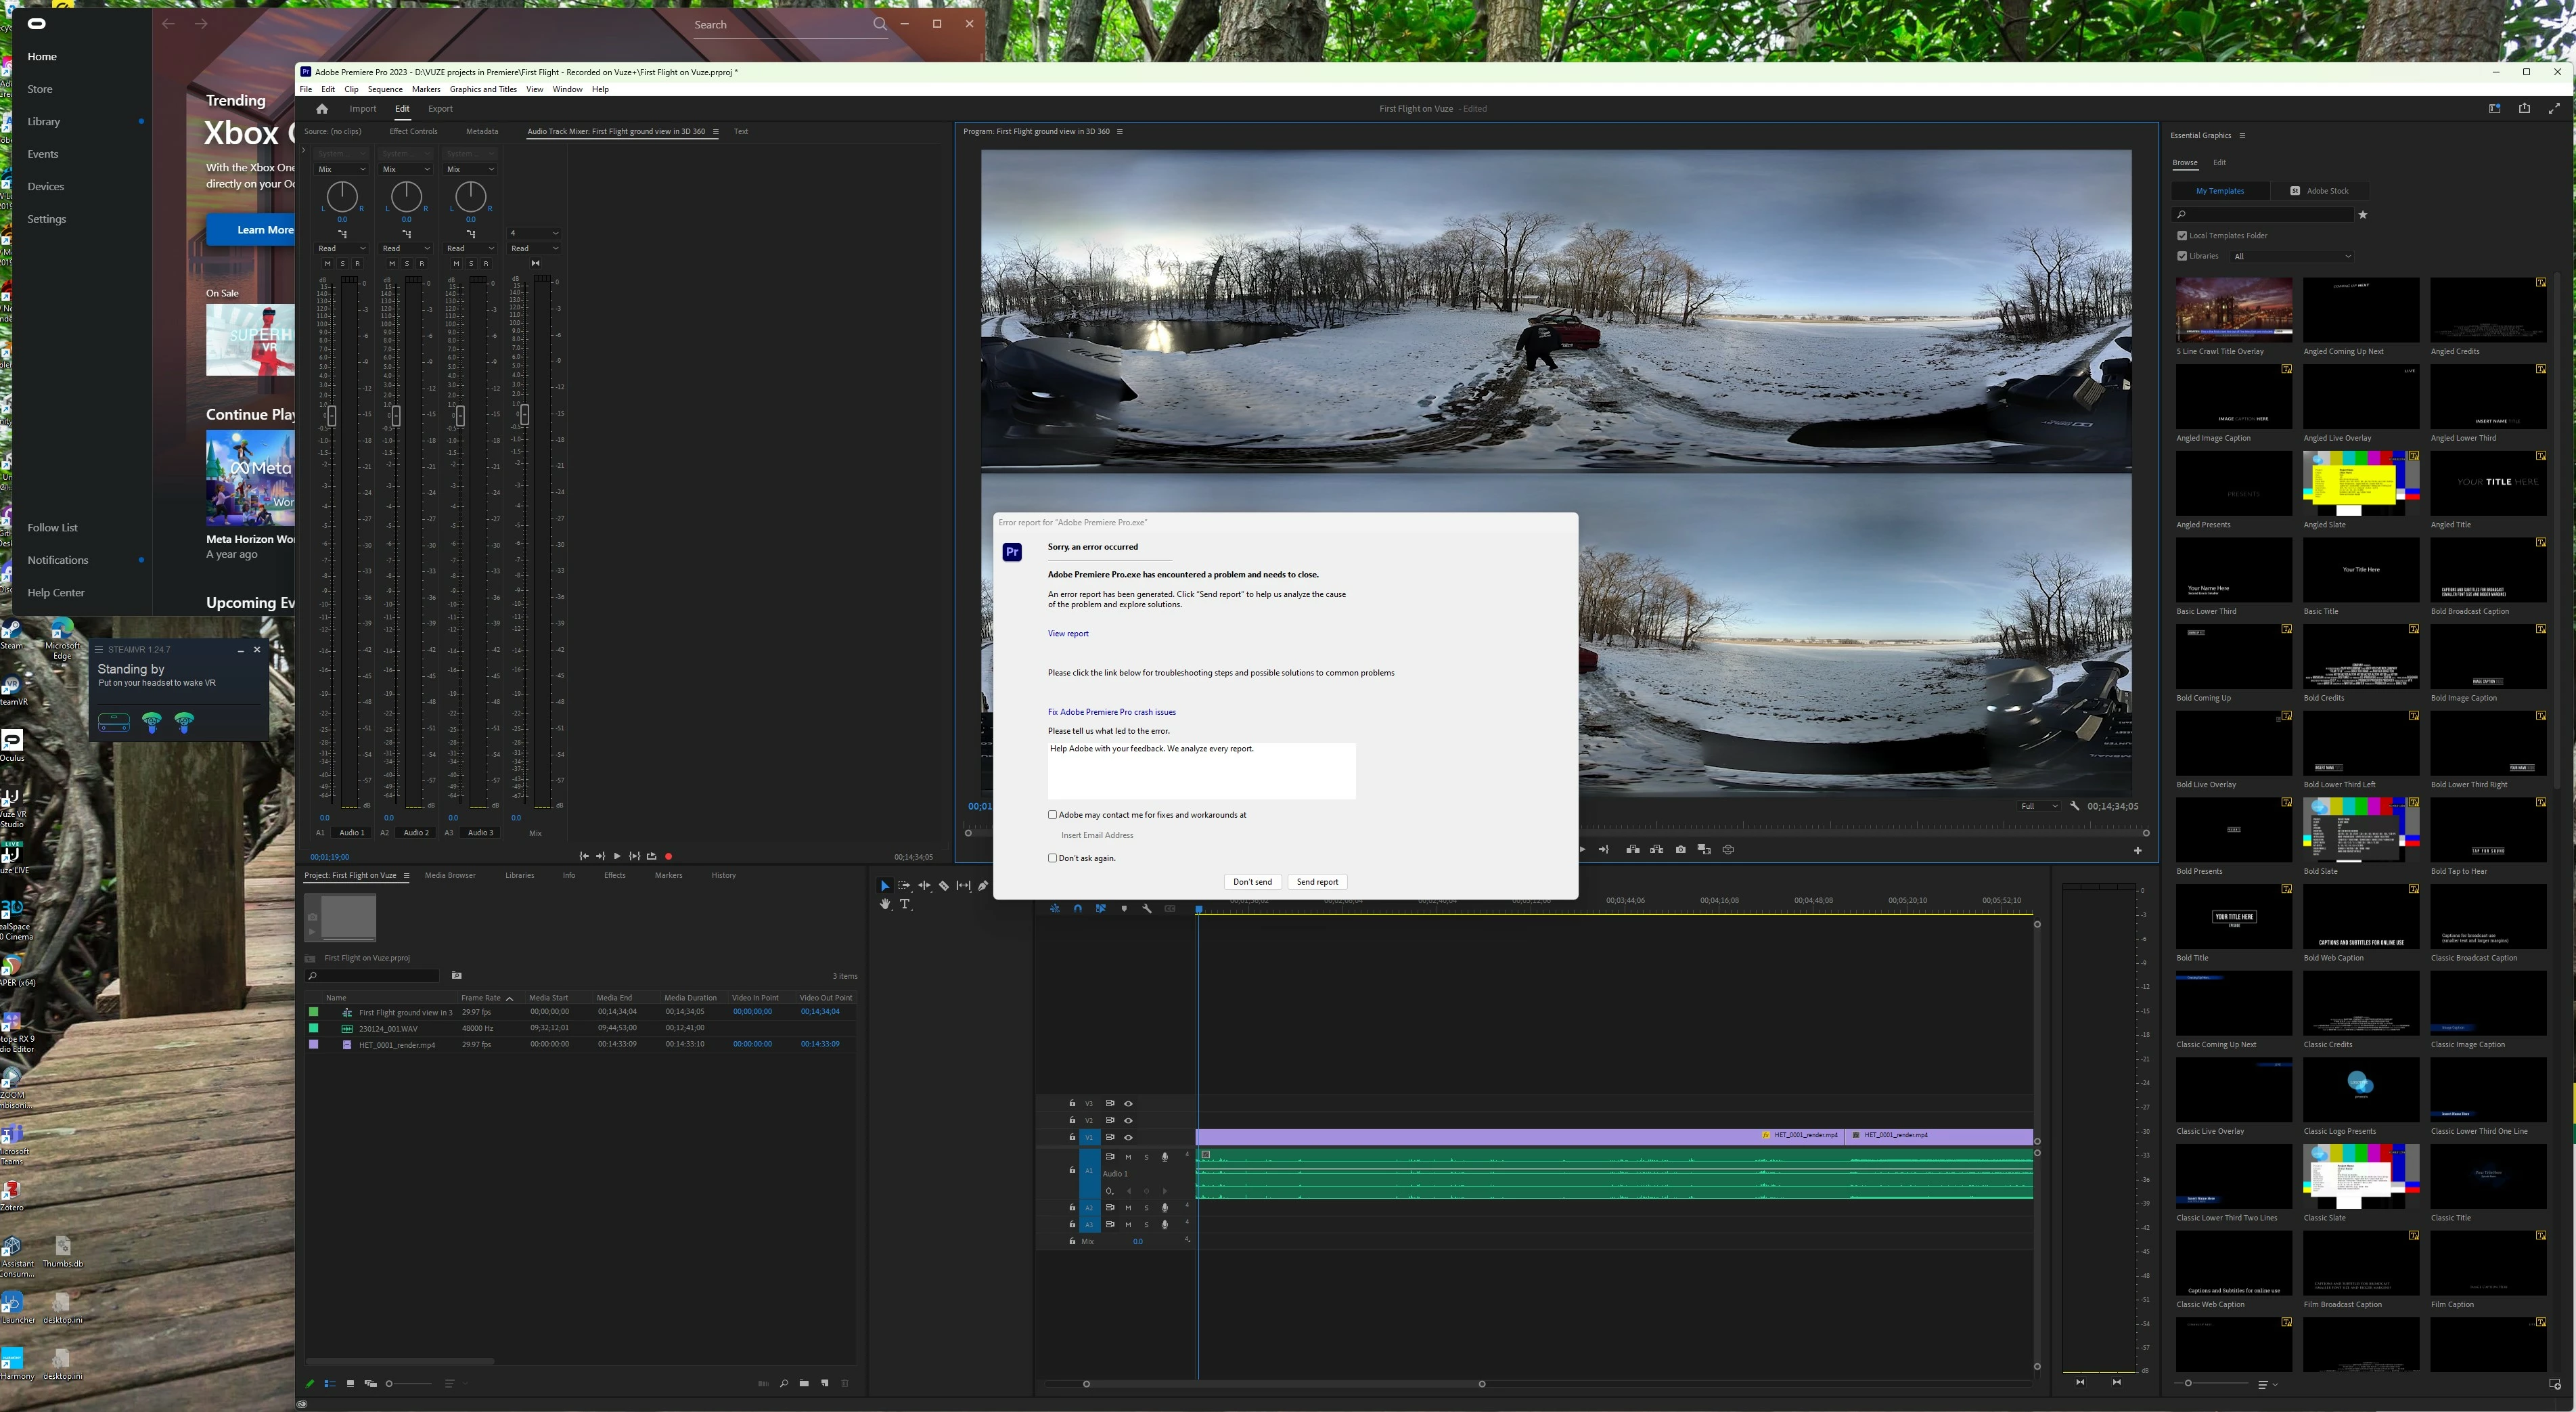Open Libraries "All" dropdown

pos(2291,256)
